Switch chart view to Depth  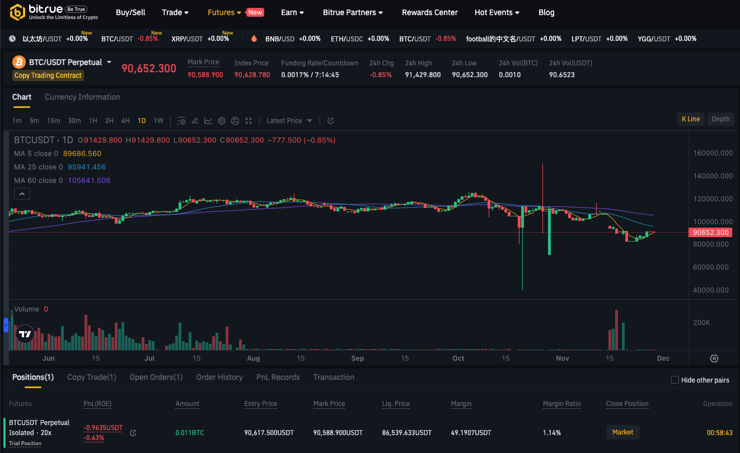pos(720,119)
